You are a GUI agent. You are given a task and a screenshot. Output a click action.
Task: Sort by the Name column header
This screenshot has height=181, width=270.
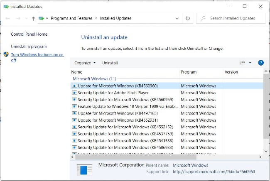point(125,72)
